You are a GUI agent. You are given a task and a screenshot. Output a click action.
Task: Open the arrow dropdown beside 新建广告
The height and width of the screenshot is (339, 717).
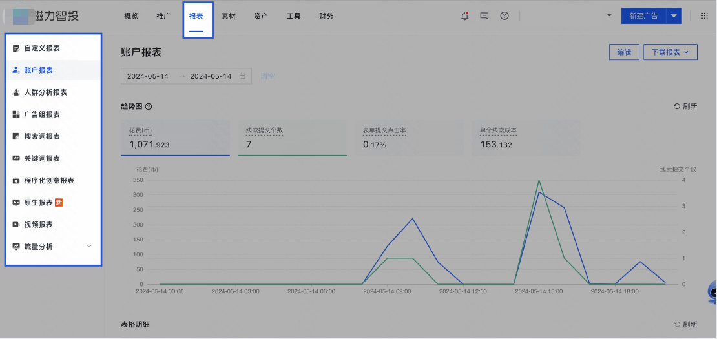point(674,16)
